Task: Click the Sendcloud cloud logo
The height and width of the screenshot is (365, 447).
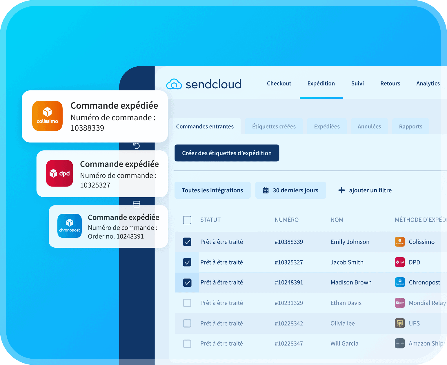Action: 174,84
